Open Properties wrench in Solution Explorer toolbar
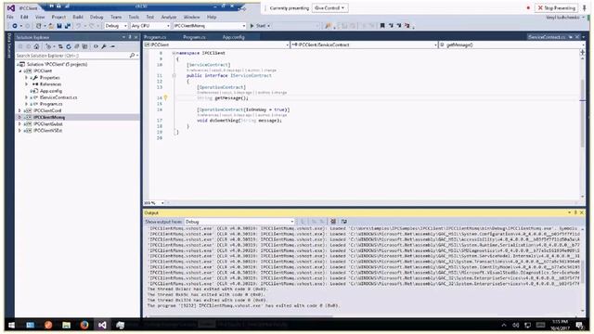The image size is (594, 334). click(104, 46)
